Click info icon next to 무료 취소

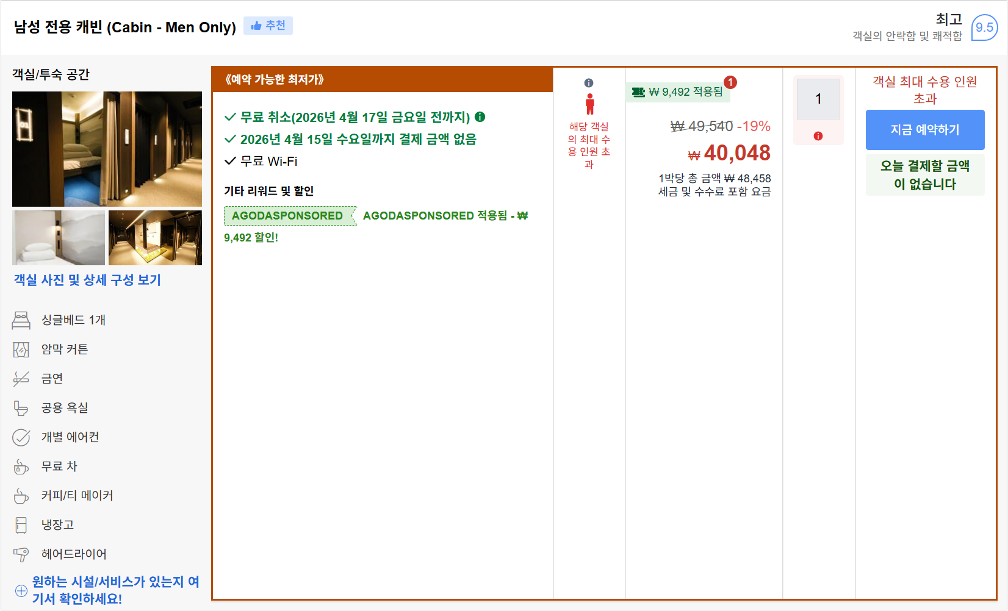point(480,116)
